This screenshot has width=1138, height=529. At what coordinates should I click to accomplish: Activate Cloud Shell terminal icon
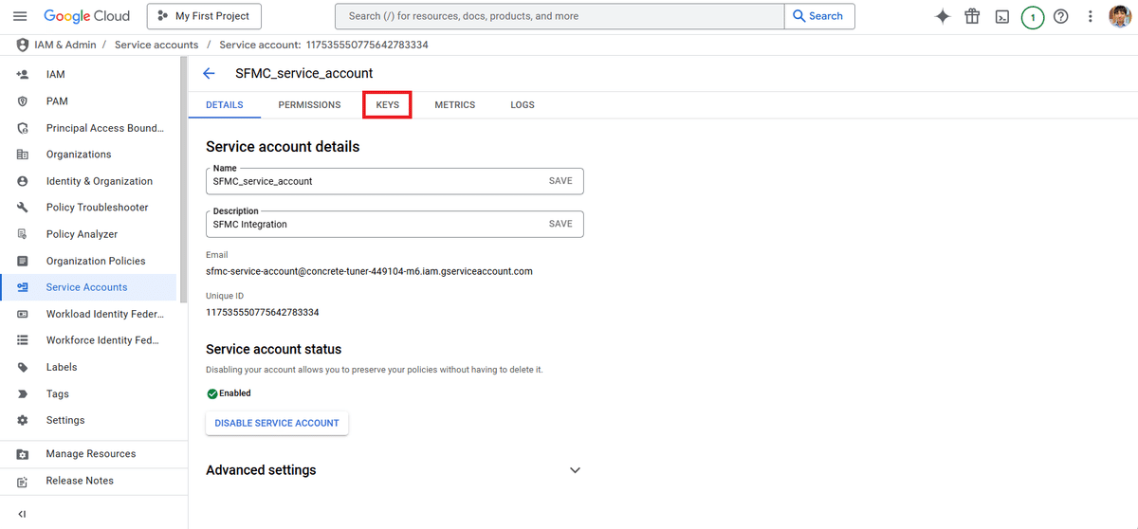1002,16
